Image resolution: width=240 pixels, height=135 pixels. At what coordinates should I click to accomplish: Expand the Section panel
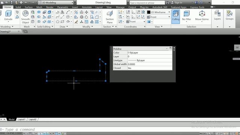(x=108, y=27)
